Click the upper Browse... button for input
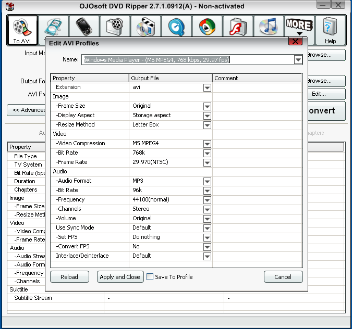 tap(326, 55)
